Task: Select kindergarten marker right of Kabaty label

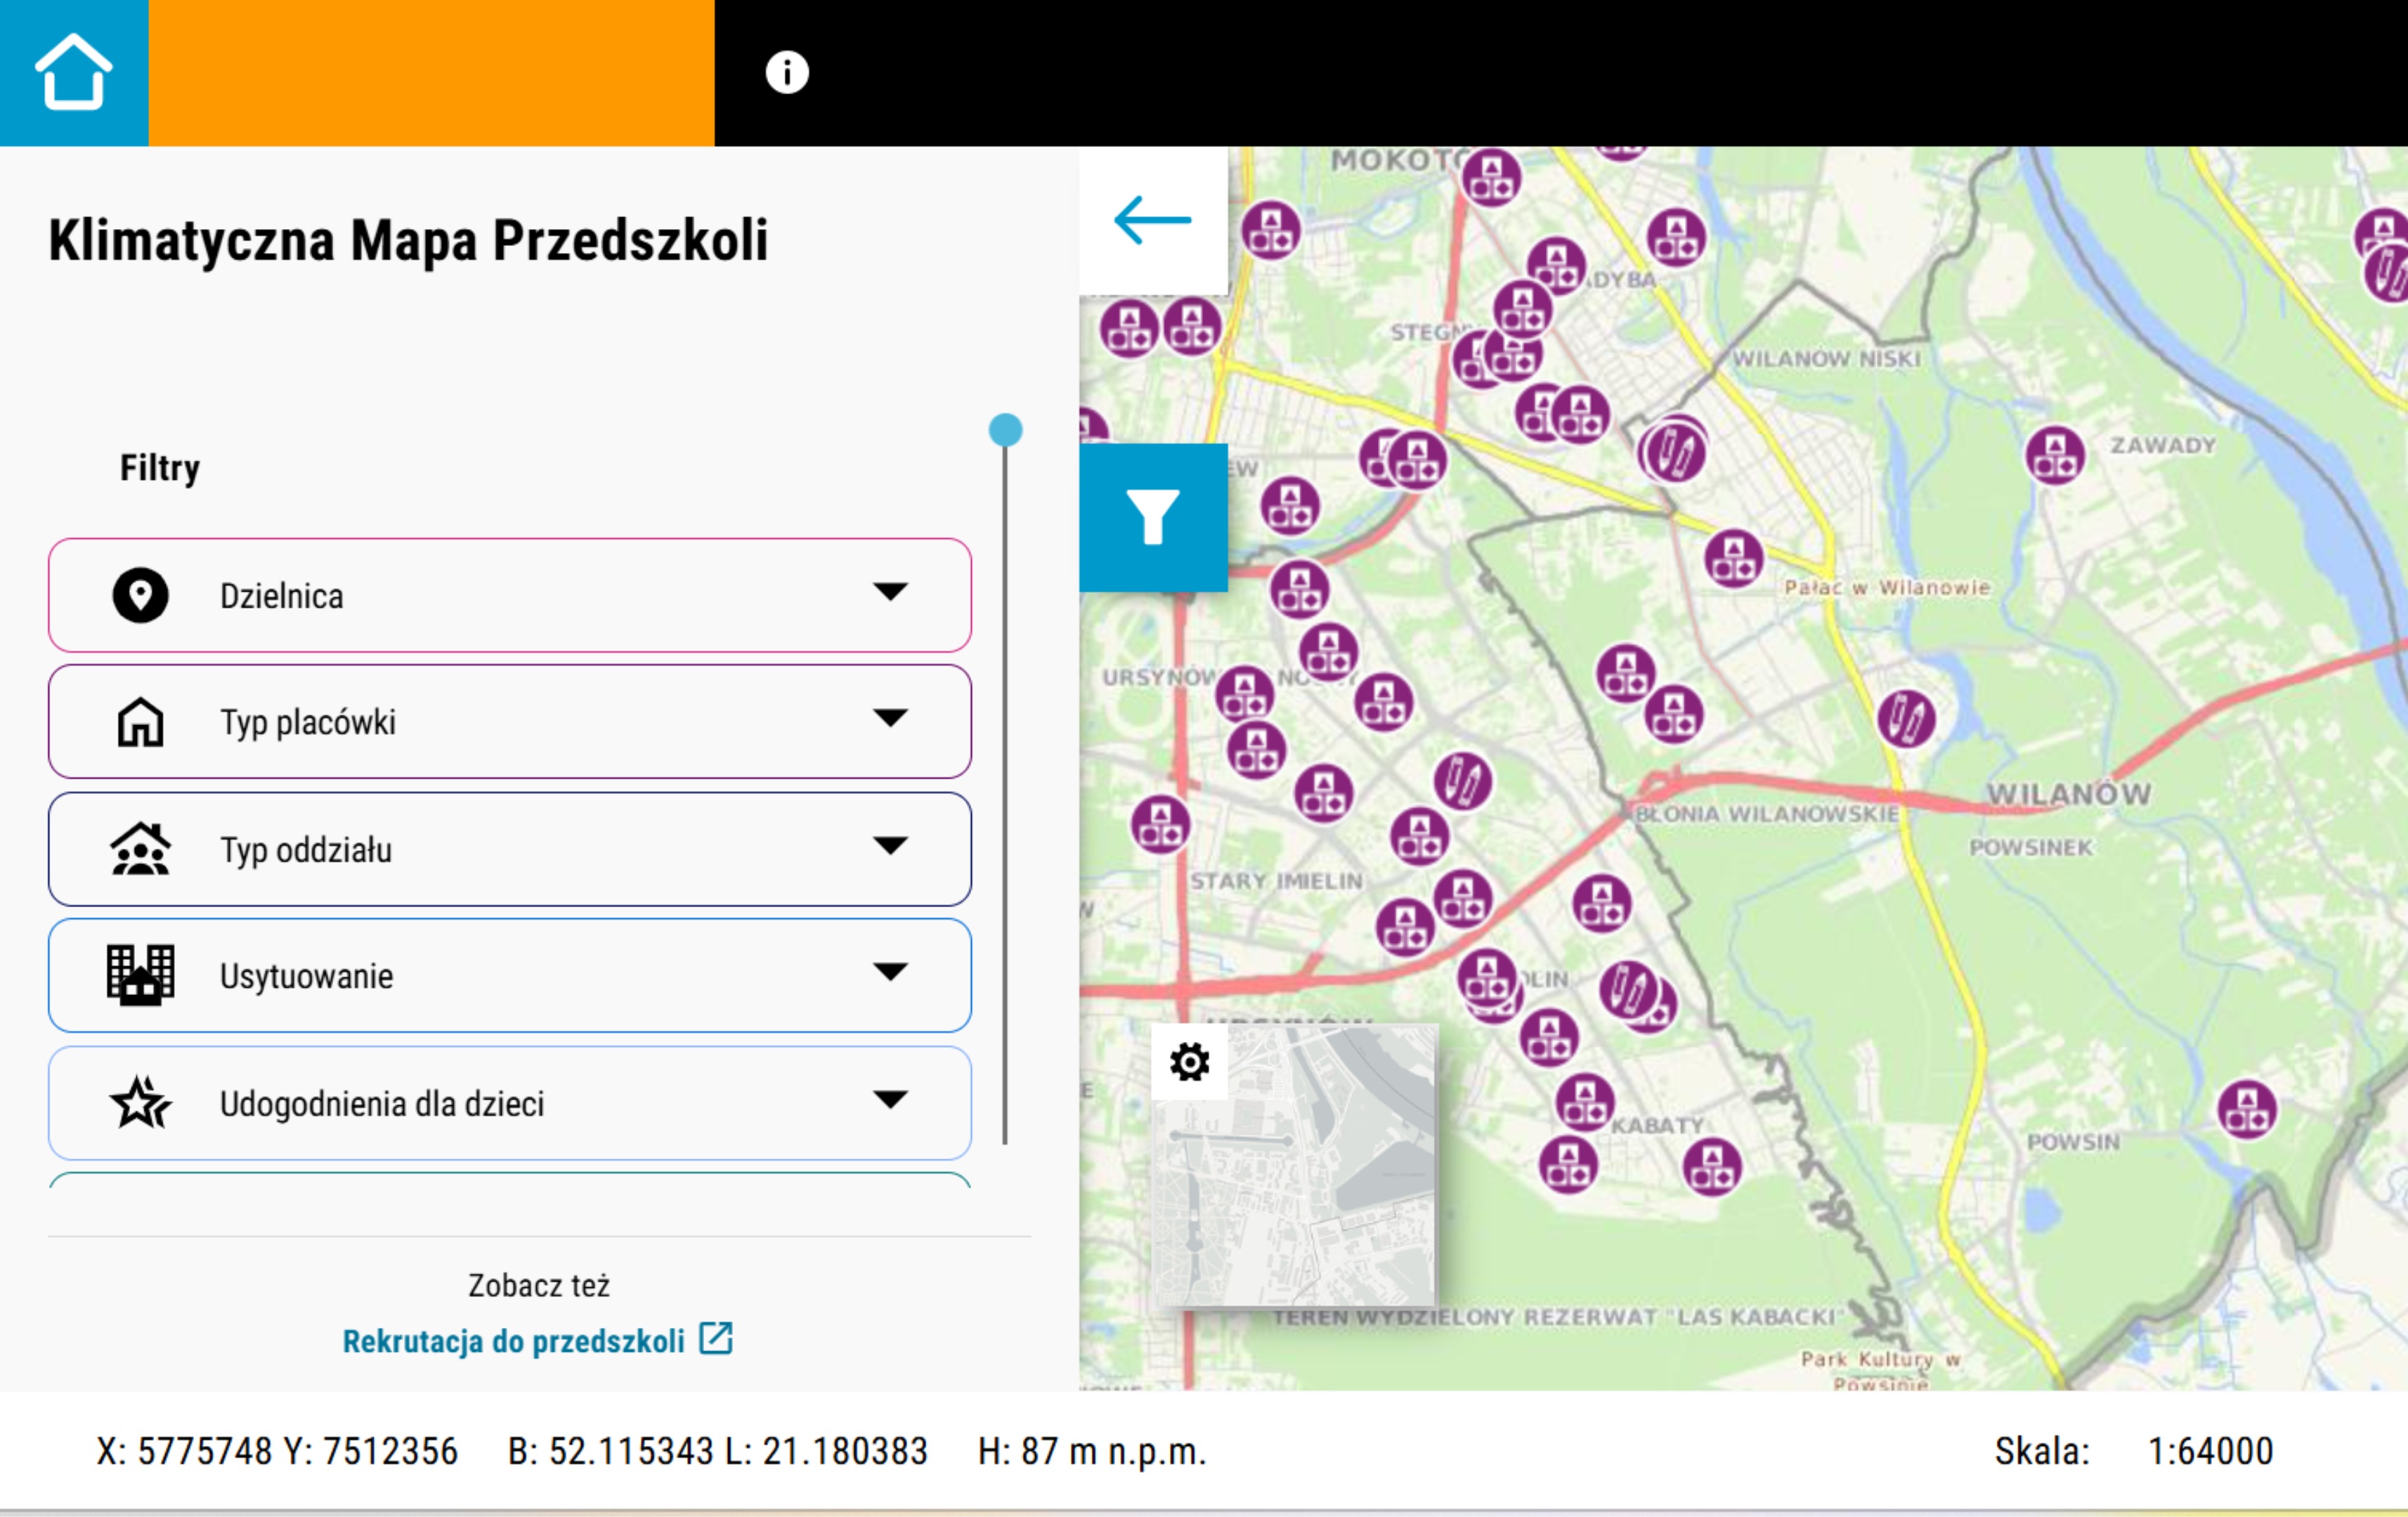Action: (1712, 1166)
